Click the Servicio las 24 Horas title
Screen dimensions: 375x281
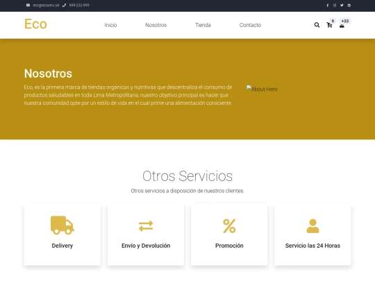click(312, 246)
